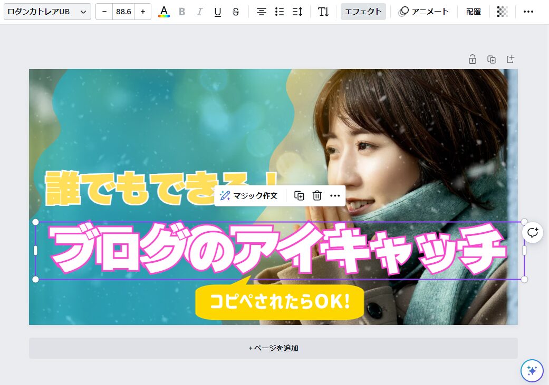Open the ロダンカトレアUB font dropdown

pos(47,12)
